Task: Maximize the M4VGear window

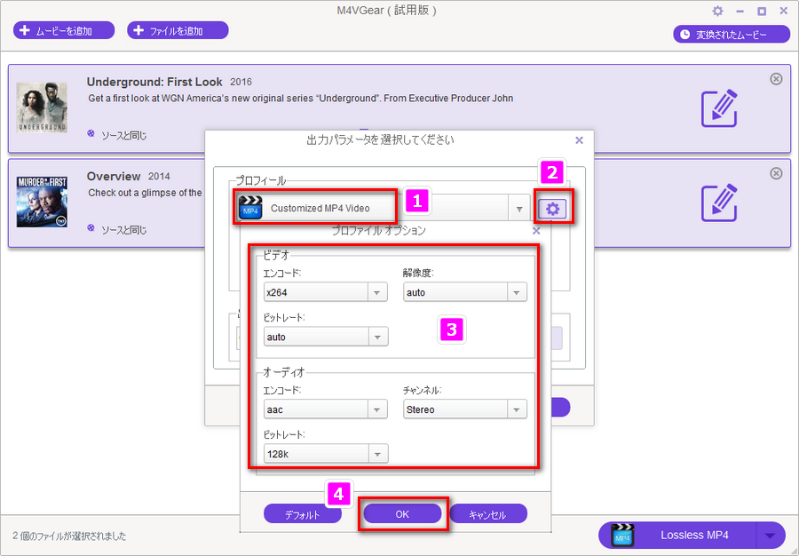Action: 762,12
